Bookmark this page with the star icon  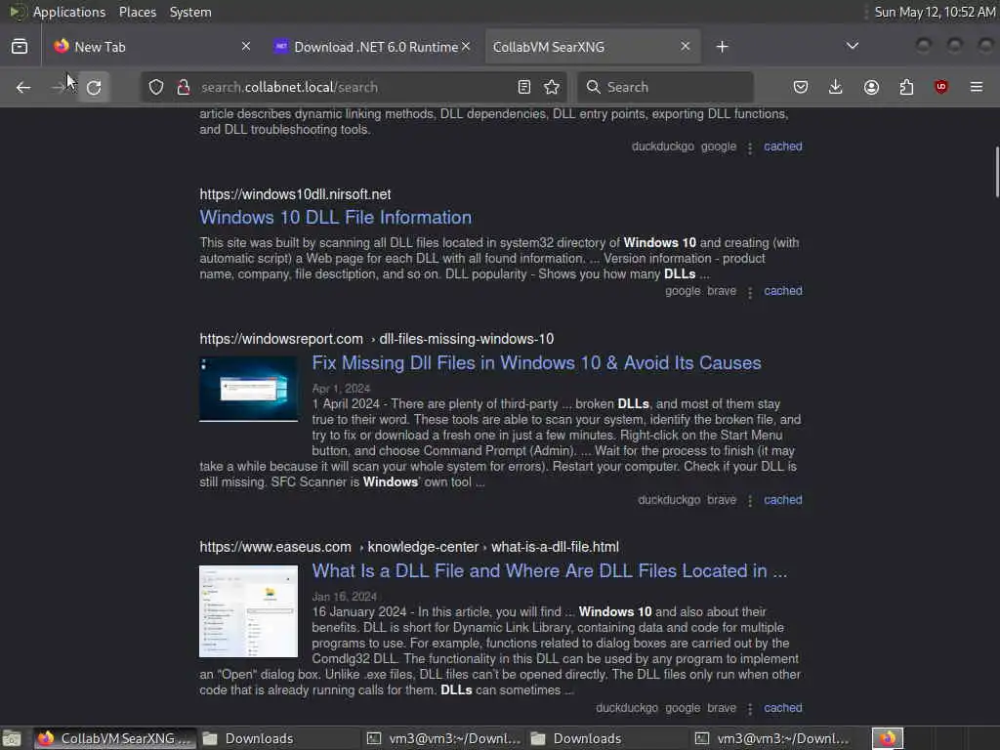pyautogui.click(x=553, y=87)
